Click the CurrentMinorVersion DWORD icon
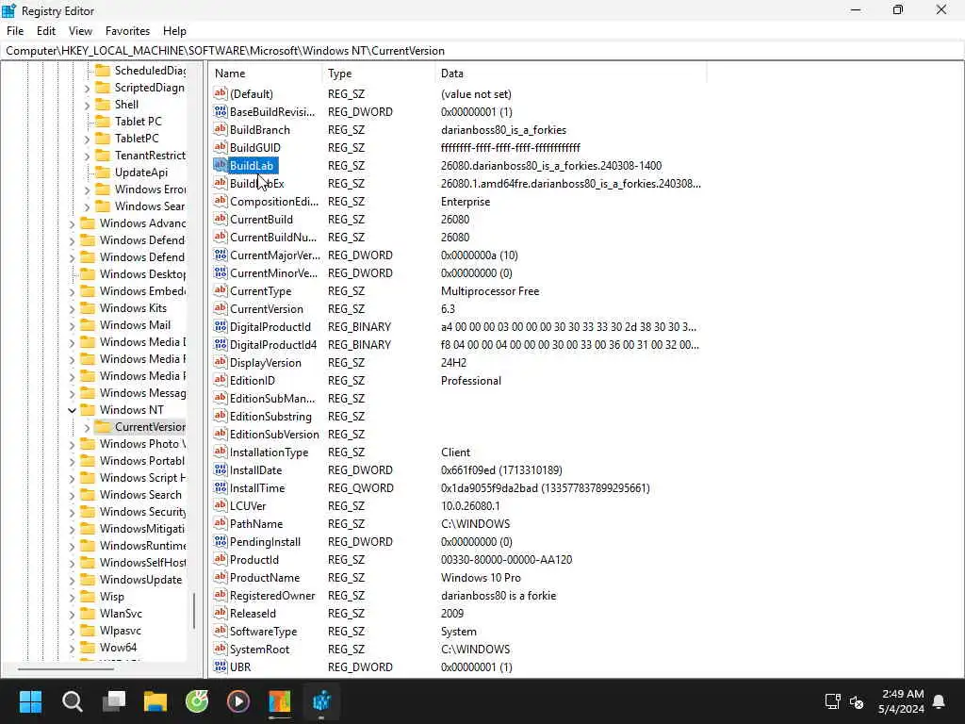965x724 pixels. tap(221, 272)
